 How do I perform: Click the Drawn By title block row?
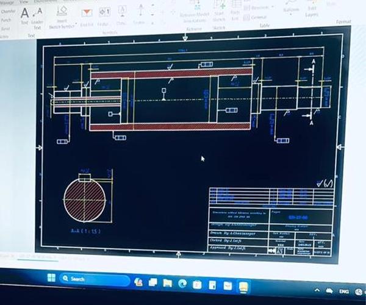point(239,234)
